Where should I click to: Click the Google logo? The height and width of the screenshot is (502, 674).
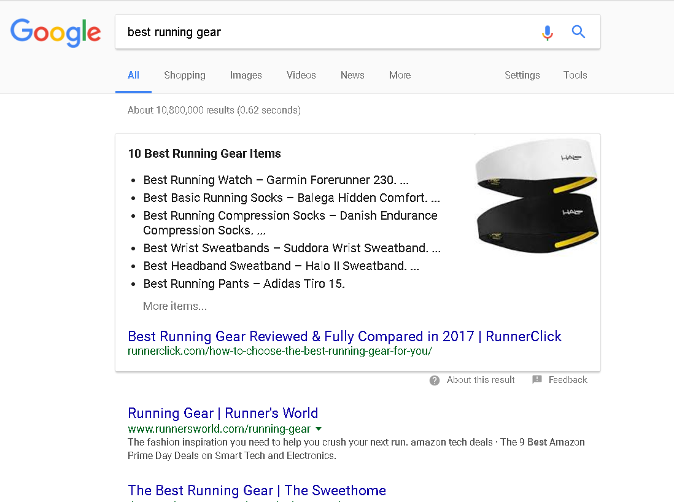point(55,33)
